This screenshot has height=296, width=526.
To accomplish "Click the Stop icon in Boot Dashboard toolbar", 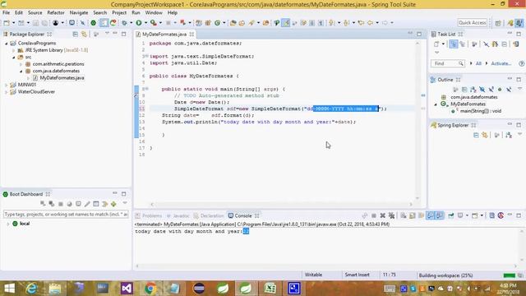I will tap(60, 204).
